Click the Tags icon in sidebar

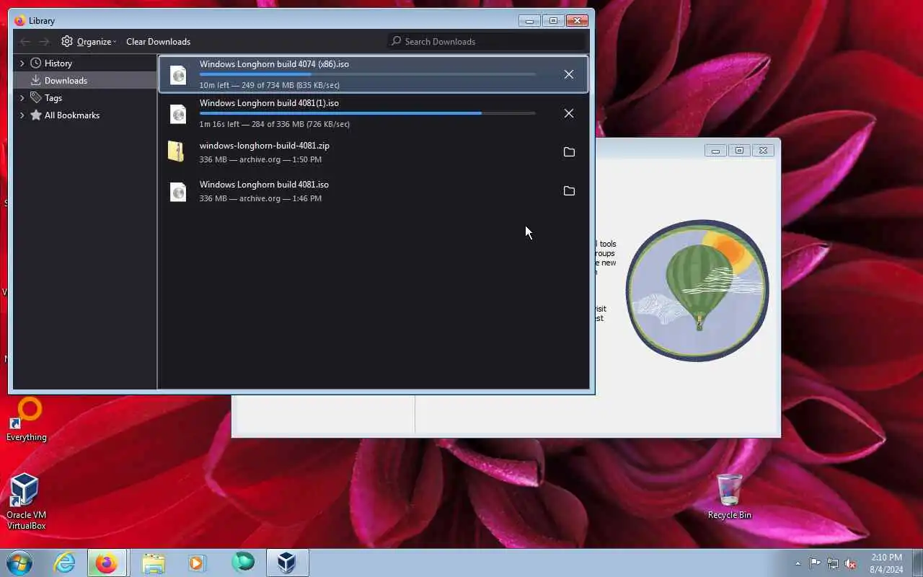[x=35, y=97]
